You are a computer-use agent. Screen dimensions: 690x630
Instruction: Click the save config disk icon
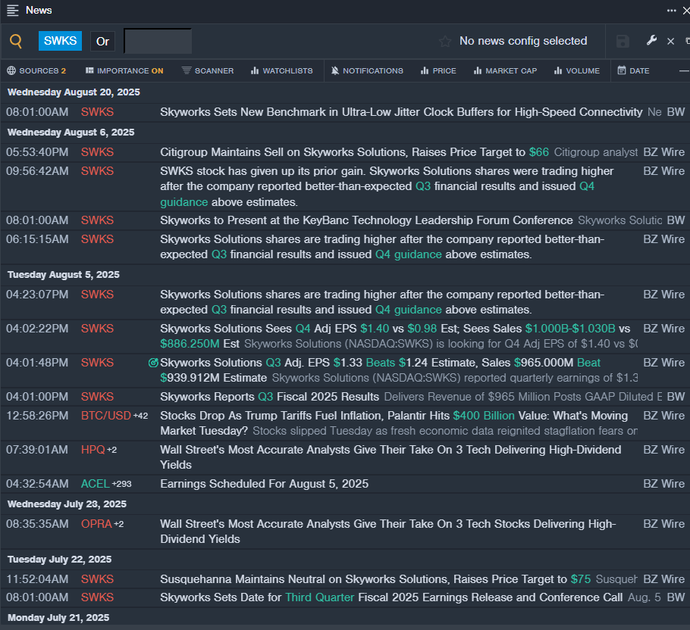point(623,42)
